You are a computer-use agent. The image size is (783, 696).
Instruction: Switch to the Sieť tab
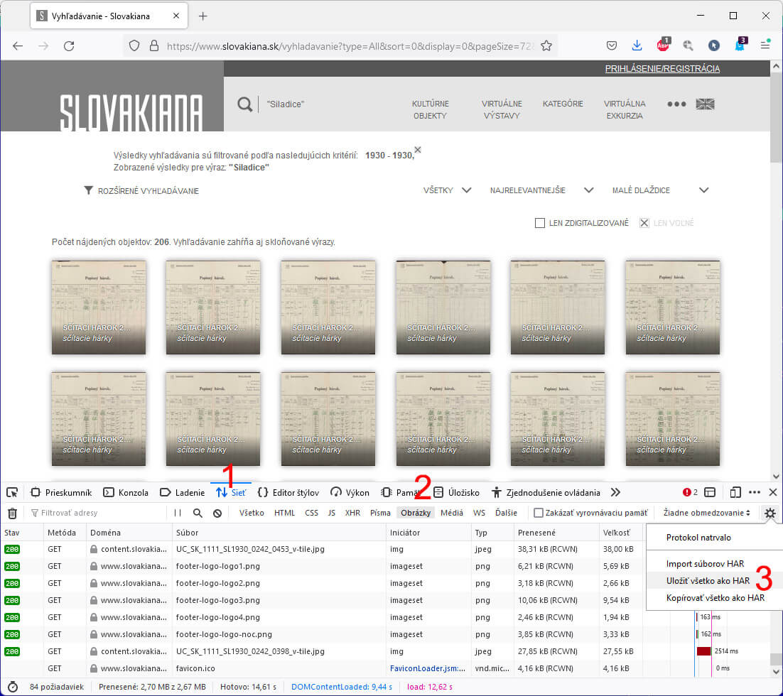[231, 493]
